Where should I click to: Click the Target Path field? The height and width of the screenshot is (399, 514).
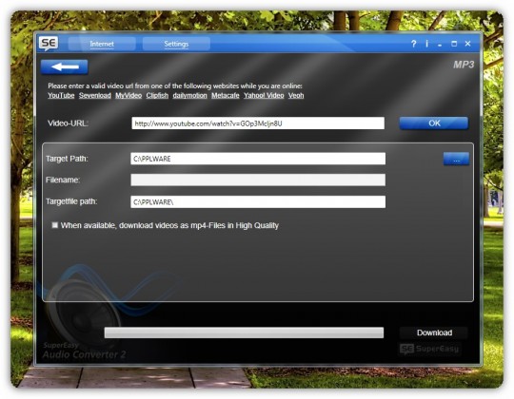[258, 159]
